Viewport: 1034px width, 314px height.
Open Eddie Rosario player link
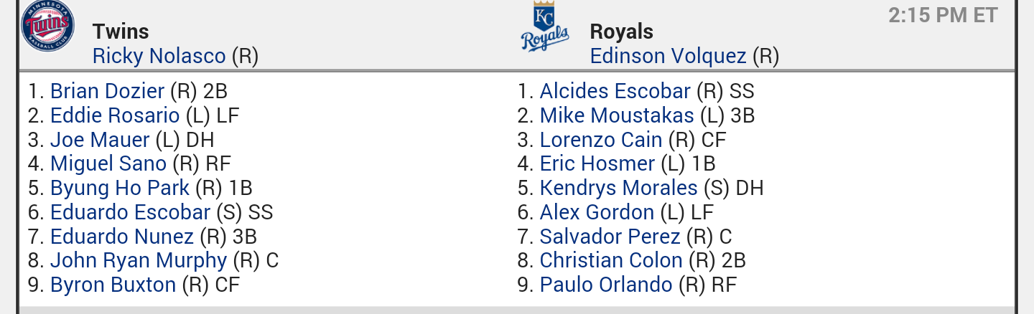[x=115, y=115]
